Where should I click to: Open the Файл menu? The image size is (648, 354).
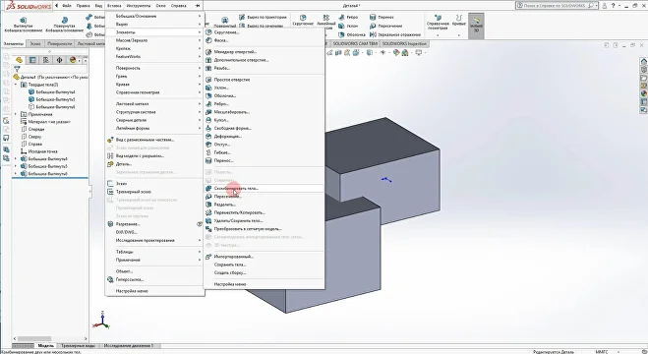[67, 6]
